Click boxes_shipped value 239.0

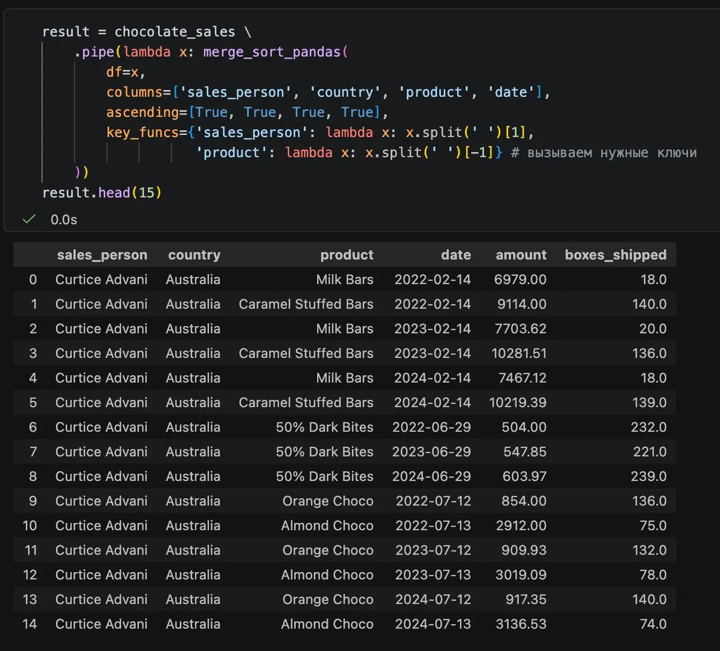649,477
